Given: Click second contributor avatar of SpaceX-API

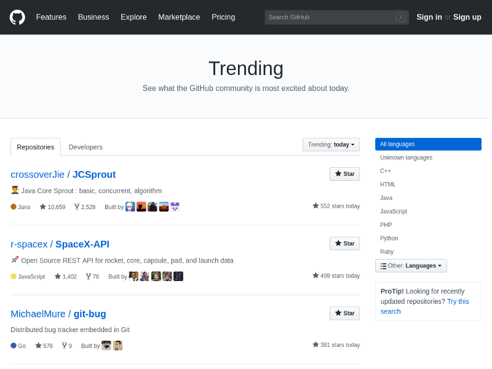Looking at the screenshot, I should pos(145,276).
